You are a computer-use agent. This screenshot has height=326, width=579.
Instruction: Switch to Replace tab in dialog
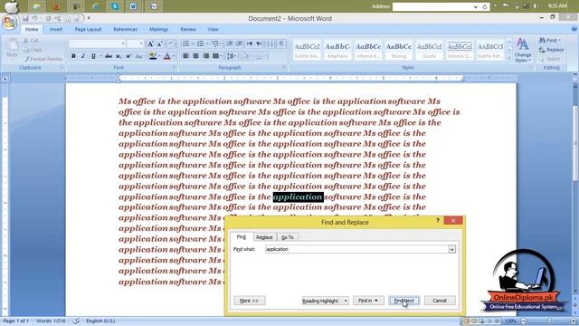tap(264, 237)
